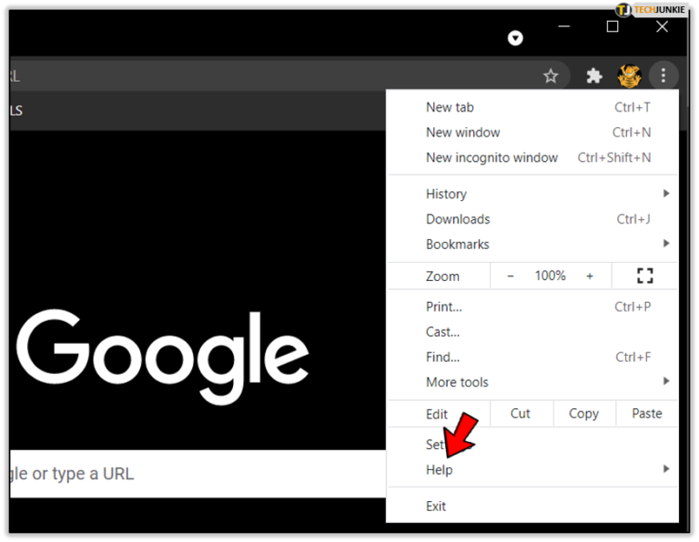Select New tab from menu
The width and height of the screenshot is (699, 542).
click(x=450, y=107)
